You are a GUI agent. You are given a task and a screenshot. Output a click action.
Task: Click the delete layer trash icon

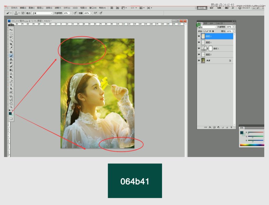point(231,127)
